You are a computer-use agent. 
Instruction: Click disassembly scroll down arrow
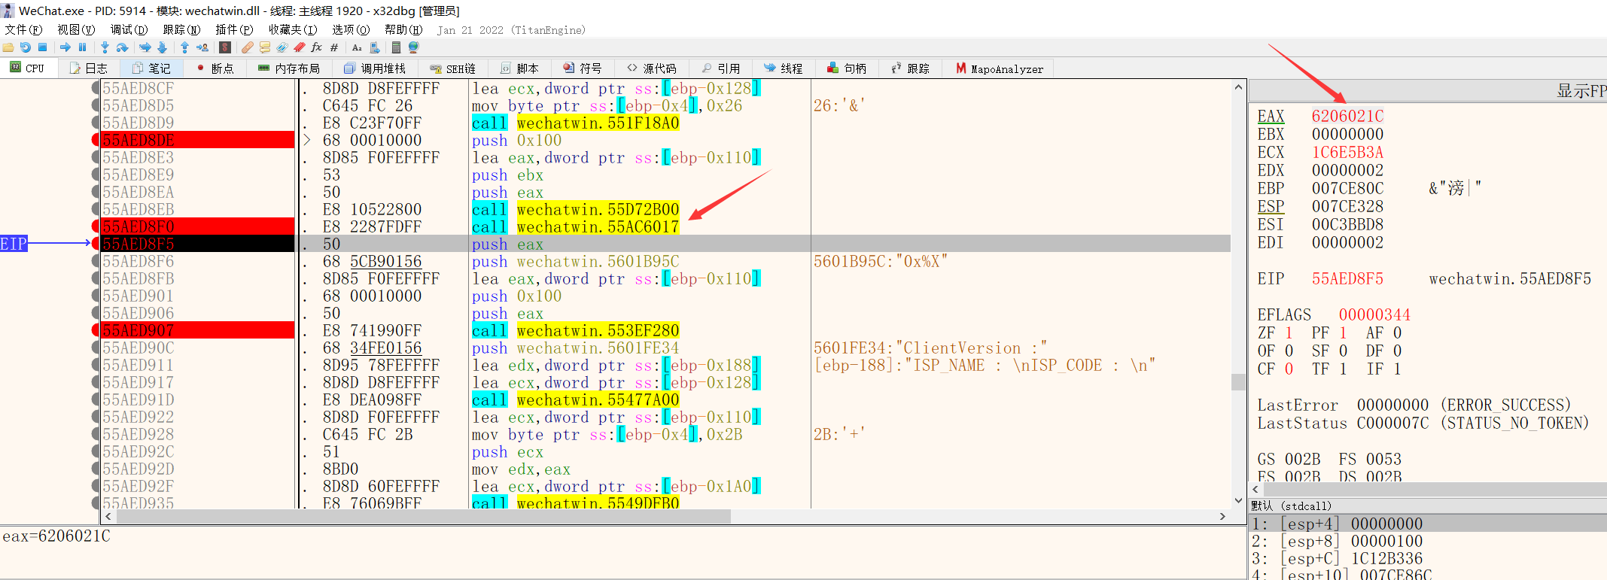[x=1238, y=501]
